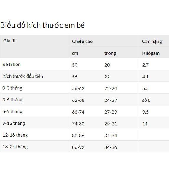Select the '12-18 tháng' row label
This screenshot has height=169, width=169.
coord(15,135)
